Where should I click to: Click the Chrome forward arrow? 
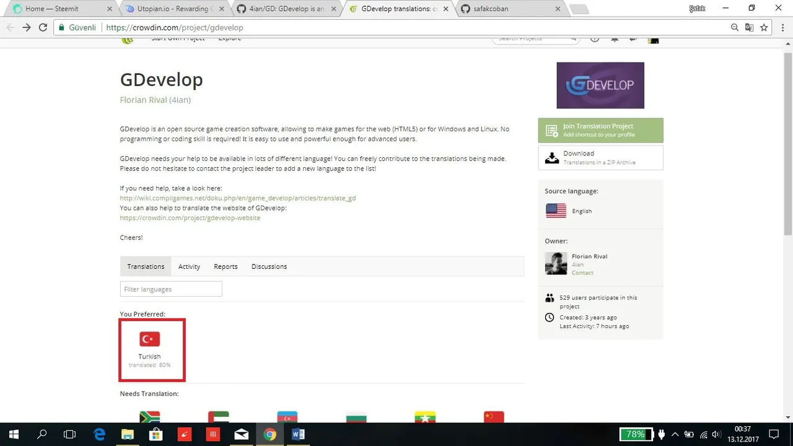[27, 27]
